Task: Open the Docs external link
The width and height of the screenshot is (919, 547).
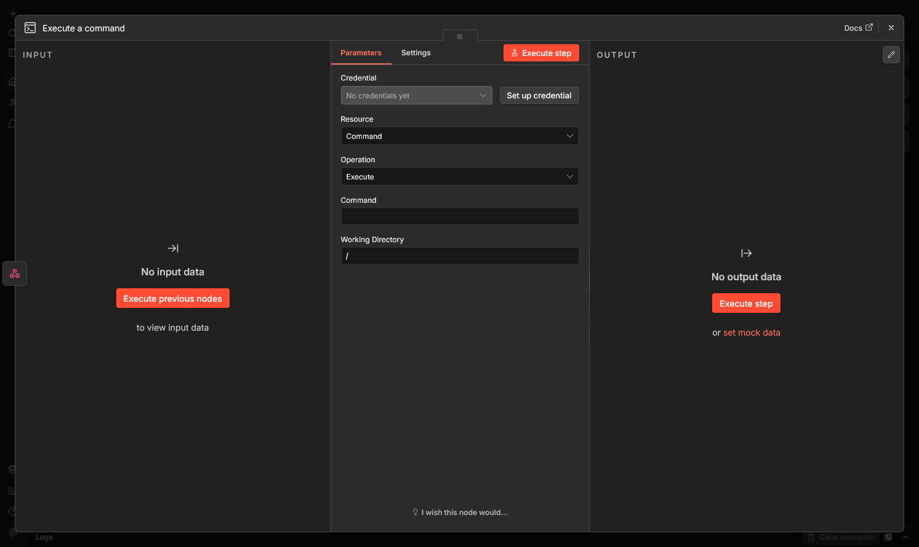Action: coord(858,28)
